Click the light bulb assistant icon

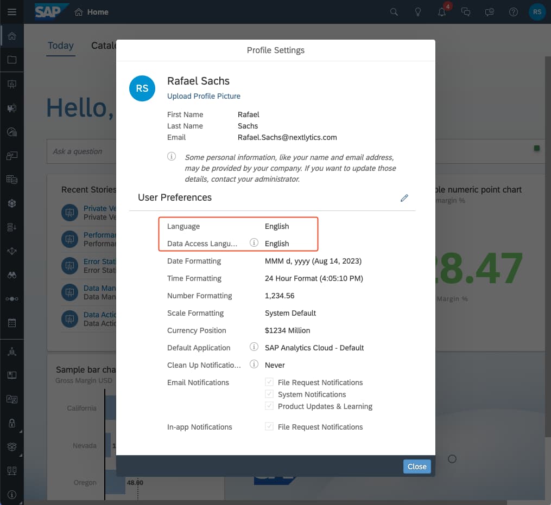(x=417, y=11)
